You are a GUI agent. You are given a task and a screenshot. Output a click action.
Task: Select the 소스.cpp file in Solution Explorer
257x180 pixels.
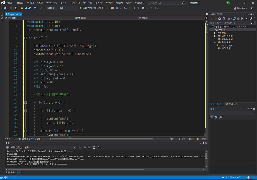click(229, 46)
